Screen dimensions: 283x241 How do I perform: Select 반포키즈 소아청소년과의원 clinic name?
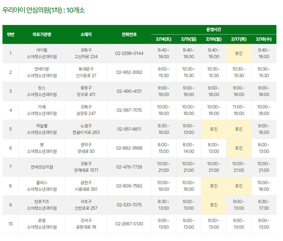42,205
